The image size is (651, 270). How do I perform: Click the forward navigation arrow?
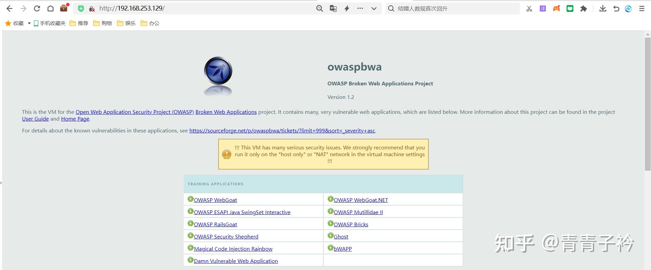click(x=23, y=8)
